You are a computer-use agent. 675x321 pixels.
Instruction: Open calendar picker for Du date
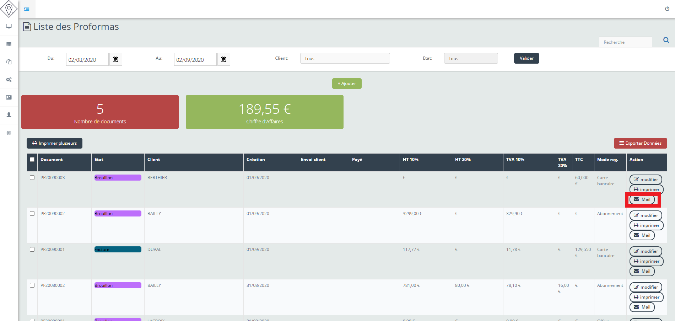[115, 59]
